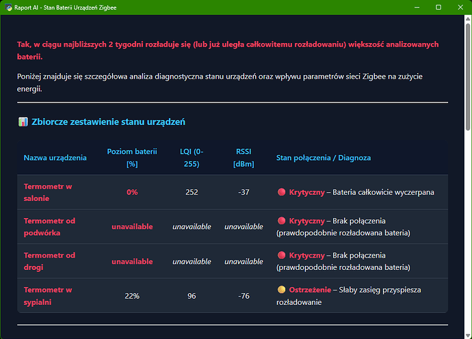This screenshot has width=472, height=339.
Task: Click the Krytyczny label in Termometr w salonie row
Action: pos(306,192)
